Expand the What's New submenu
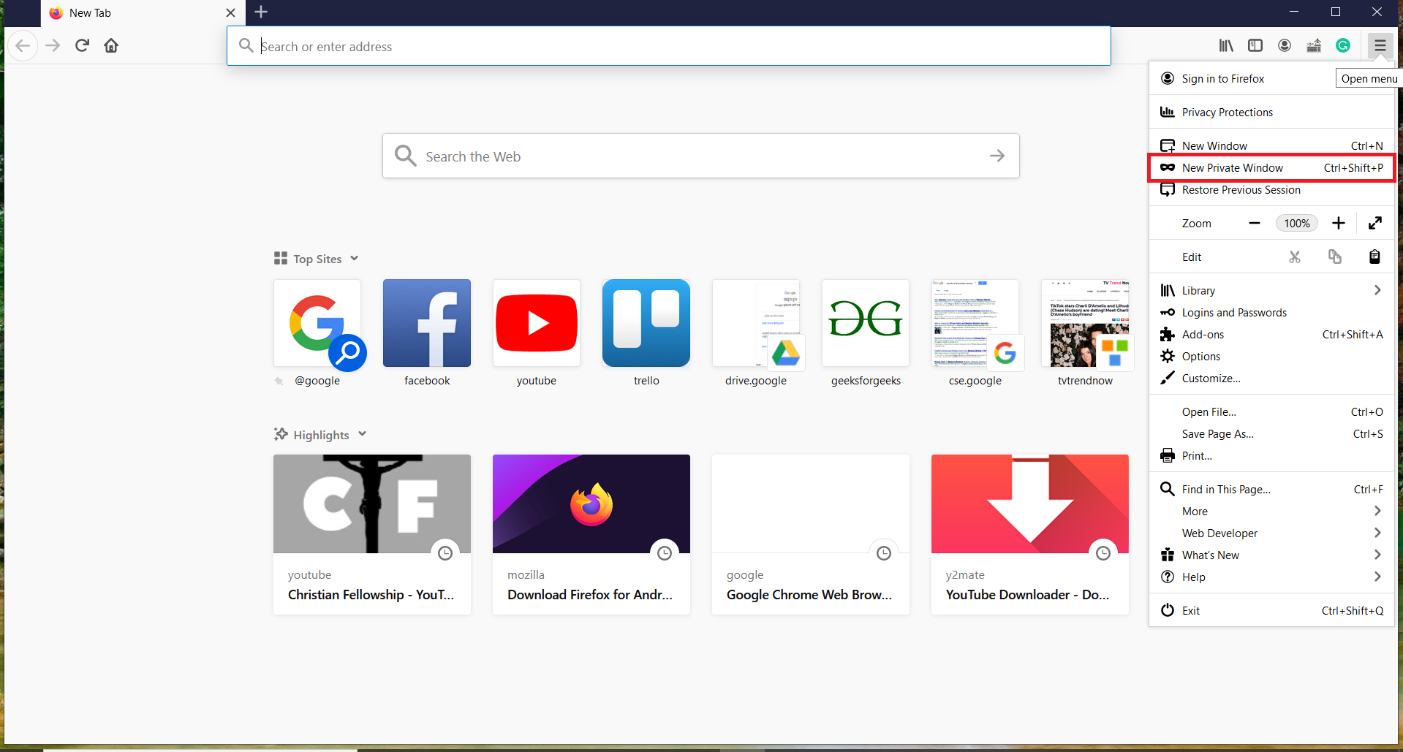1403x752 pixels. point(1271,555)
